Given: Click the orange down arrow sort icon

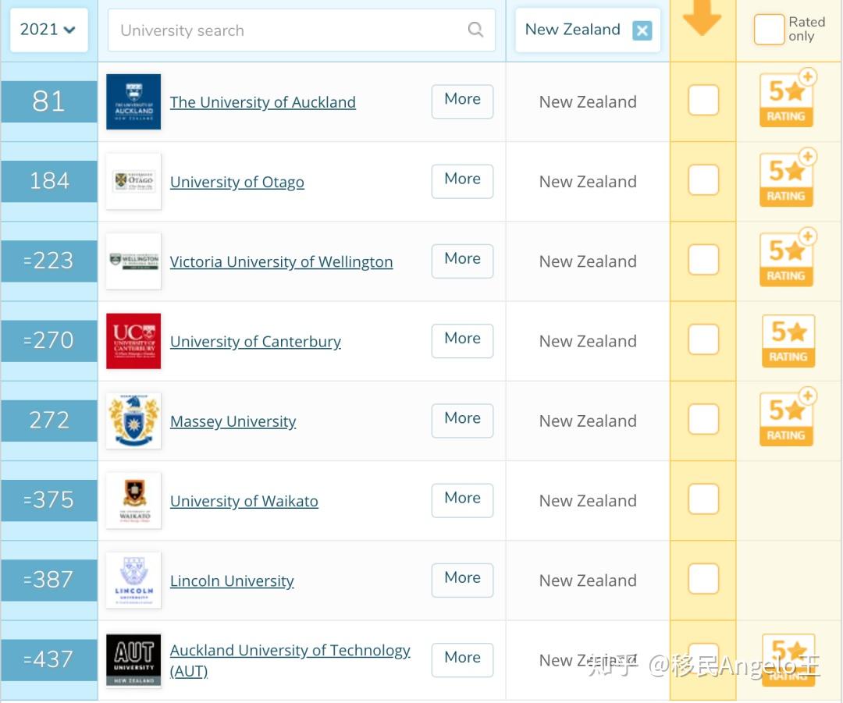Looking at the screenshot, I should pos(702,20).
